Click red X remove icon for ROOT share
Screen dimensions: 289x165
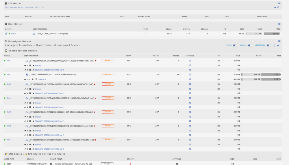[130, 164]
